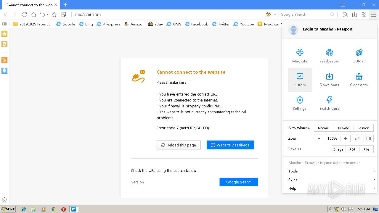The width and height of the screenshot is (379, 213).
Task: Open notes icon in left sidebar
Action: [4, 44]
